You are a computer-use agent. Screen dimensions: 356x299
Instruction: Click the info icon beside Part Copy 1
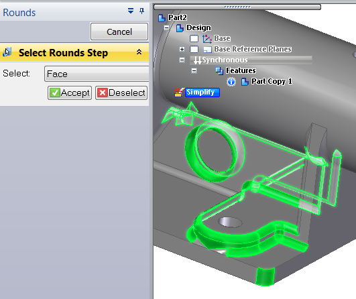click(231, 82)
